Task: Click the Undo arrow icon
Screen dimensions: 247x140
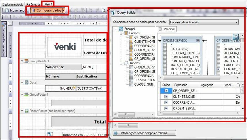Action: point(91,11)
